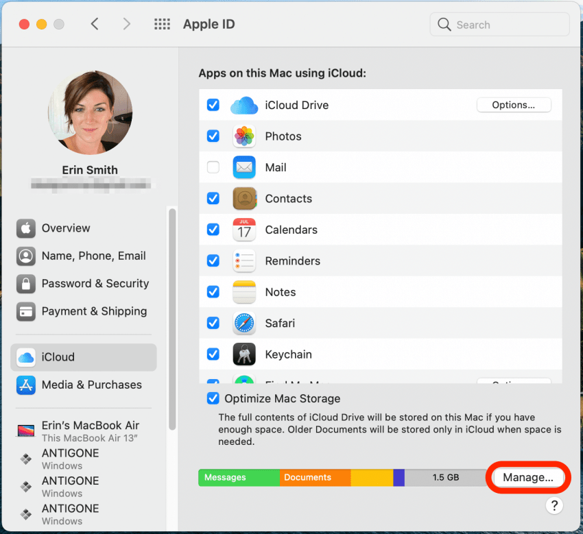Click the Reminders list icon
Screen dimensions: 583x534
tap(244, 261)
